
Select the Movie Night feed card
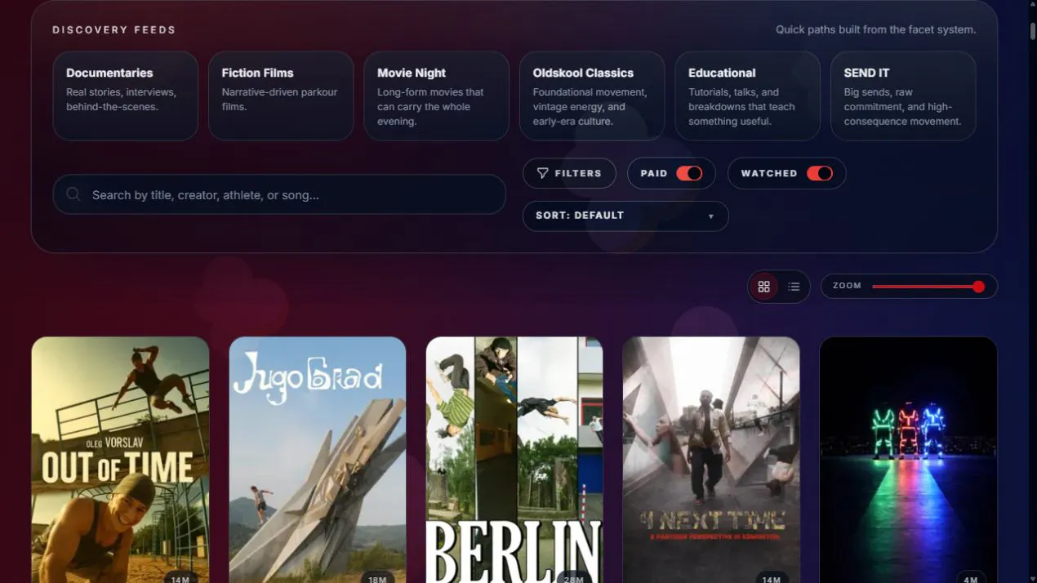coord(437,96)
